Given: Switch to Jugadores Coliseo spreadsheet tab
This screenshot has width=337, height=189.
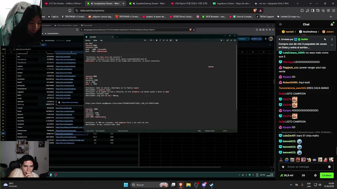Looking at the screenshot, I should point(232,3).
